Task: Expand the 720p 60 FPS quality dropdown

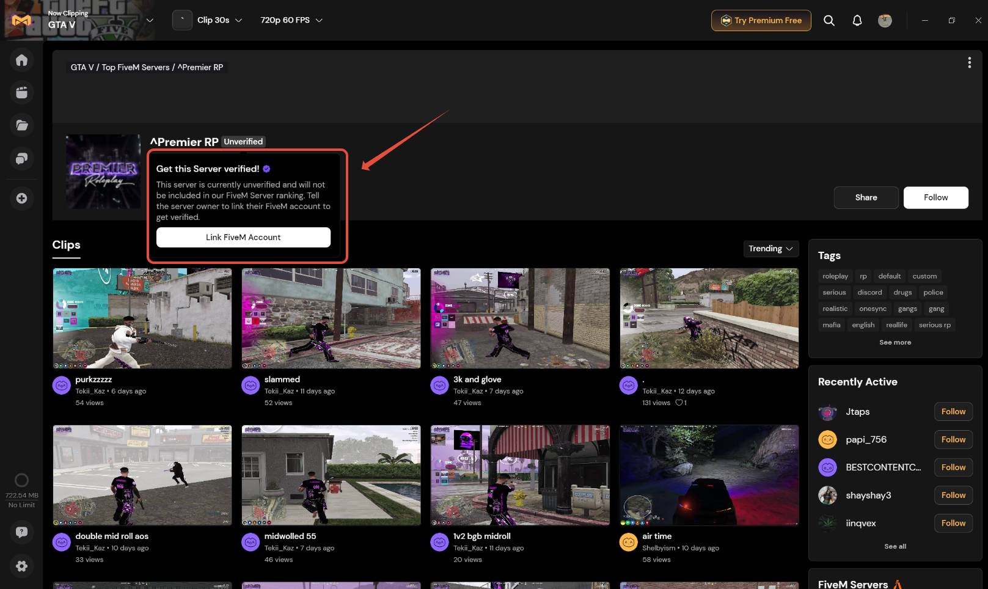Action: click(291, 20)
